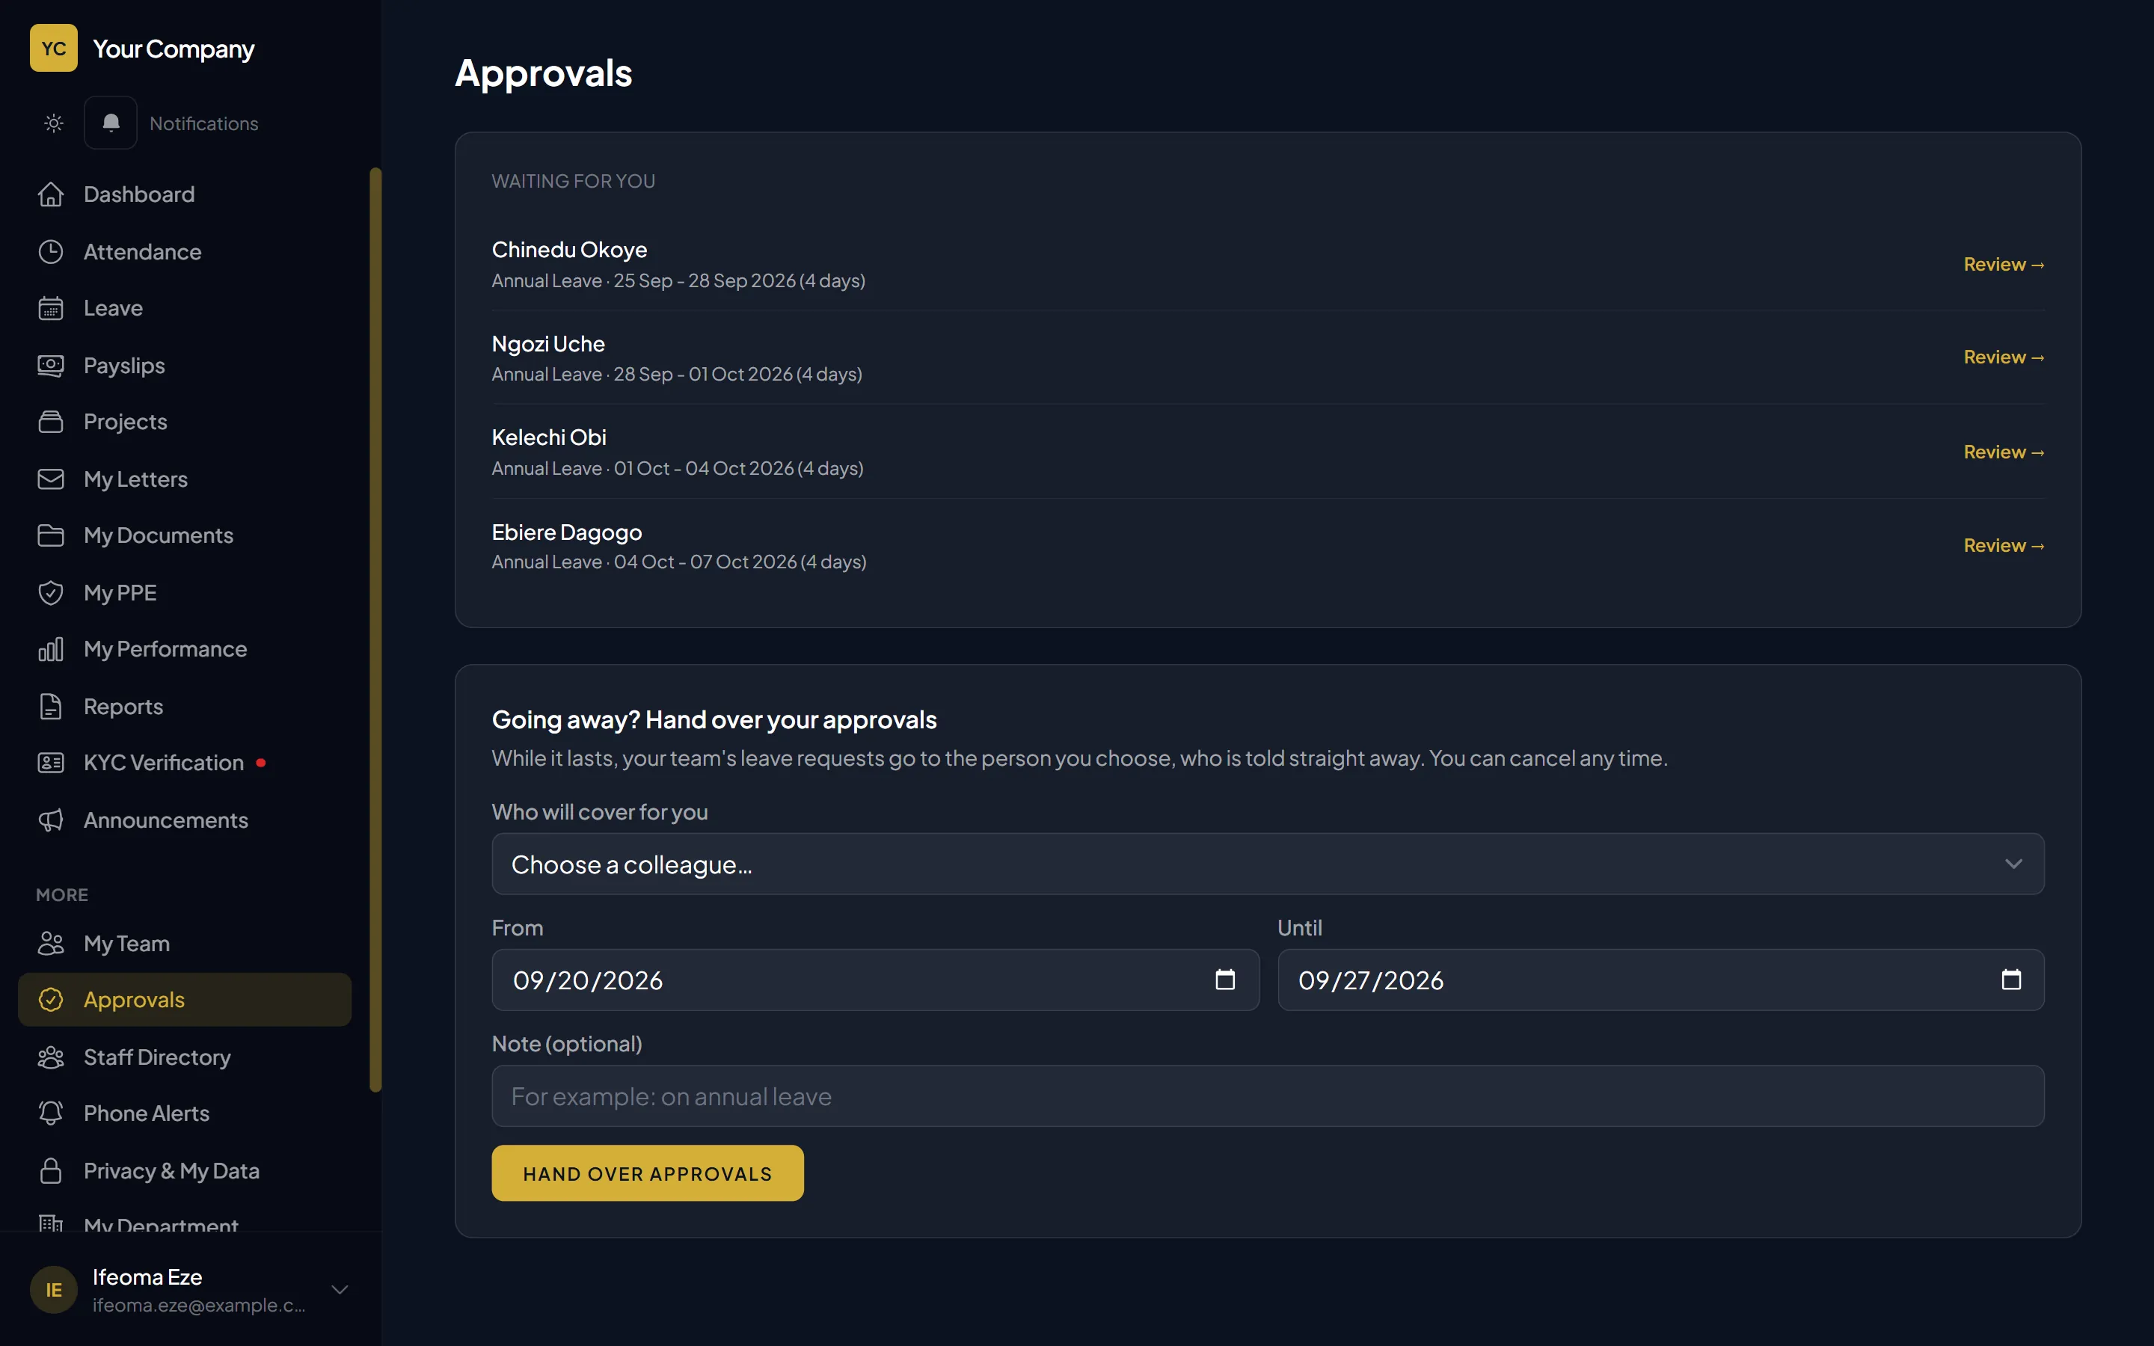Image resolution: width=2154 pixels, height=1346 pixels.
Task: Expand the Ifeoma Eze account menu chevron
Action: click(x=340, y=1289)
